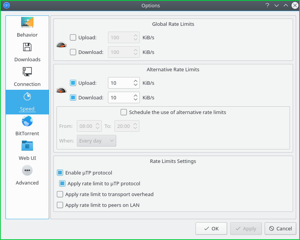Click the alternative Upload value field
300x240 pixels.
(119, 83)
